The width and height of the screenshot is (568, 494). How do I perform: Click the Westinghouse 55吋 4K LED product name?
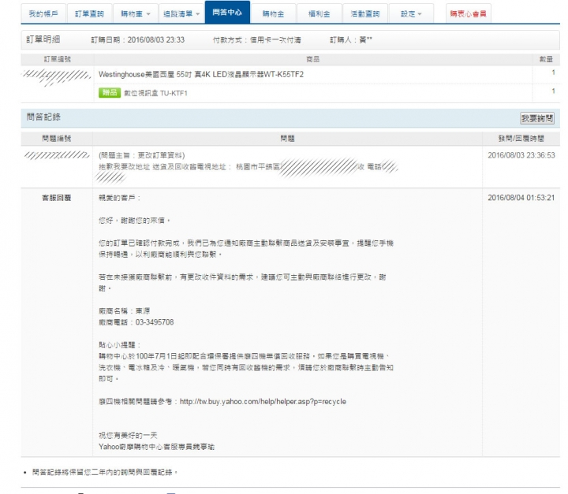pos(201,75)
